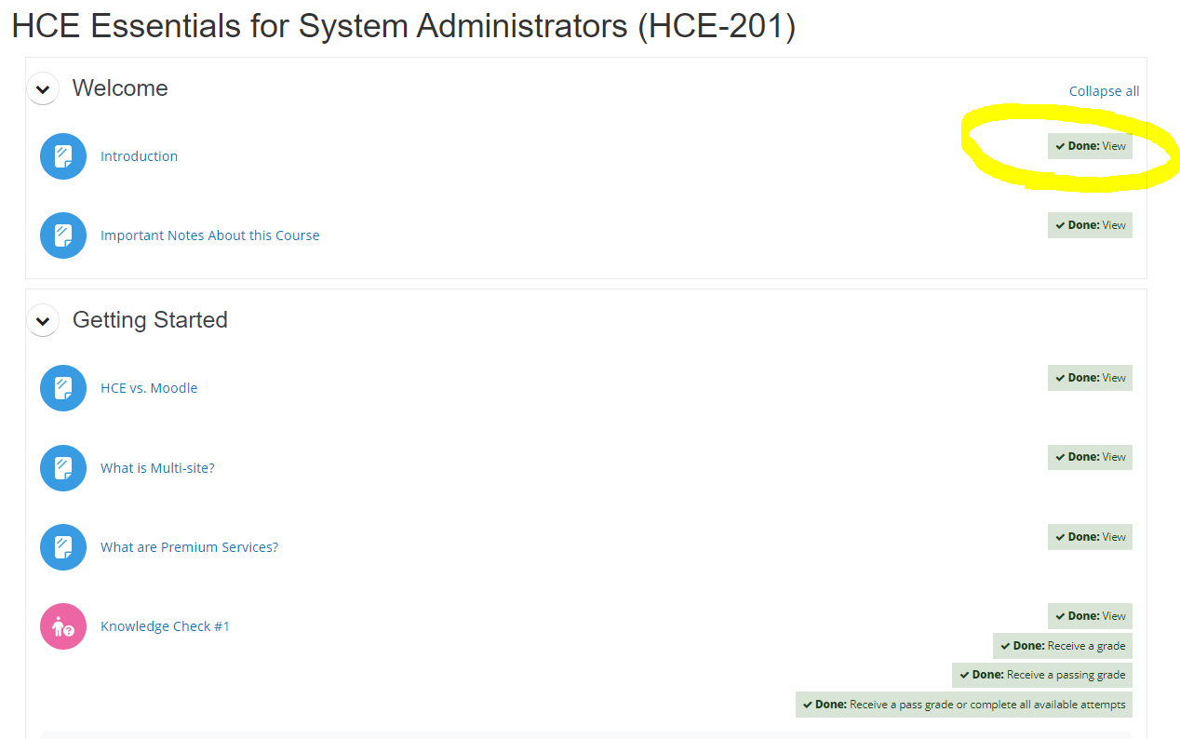Open What are Premium Services? page
The height and width of the screenshot is (739, 1180).
pos(189,547)
